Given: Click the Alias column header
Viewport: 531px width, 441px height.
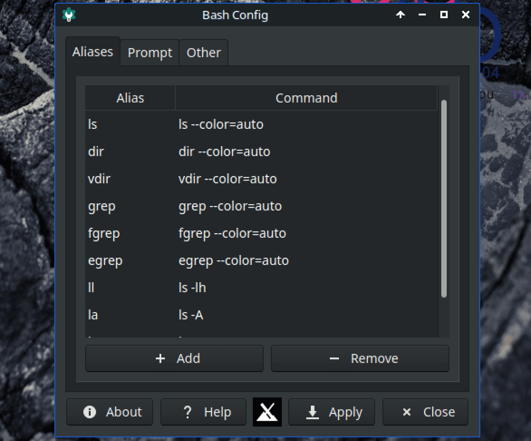Looking at the screenshot, I should 130,98.
